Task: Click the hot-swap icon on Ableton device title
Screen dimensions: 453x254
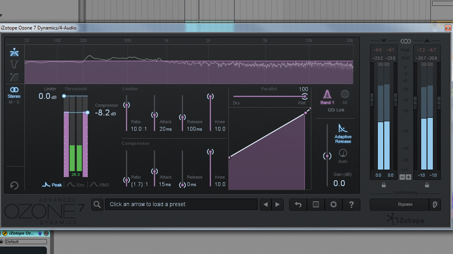Action: (46, 233)
